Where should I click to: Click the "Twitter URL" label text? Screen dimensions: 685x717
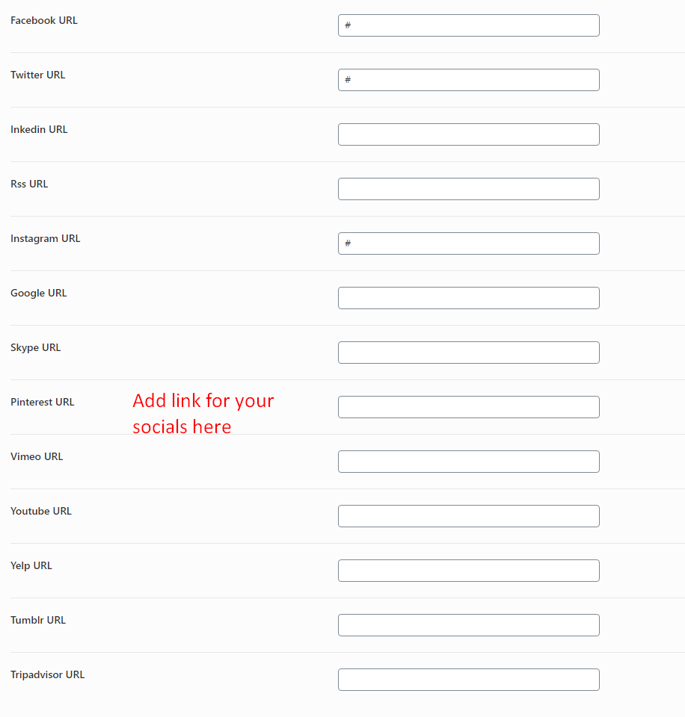point(38,75)
